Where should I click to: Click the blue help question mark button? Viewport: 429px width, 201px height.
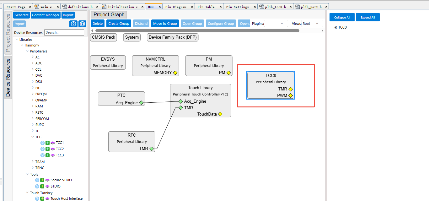[x=73, y=24]
